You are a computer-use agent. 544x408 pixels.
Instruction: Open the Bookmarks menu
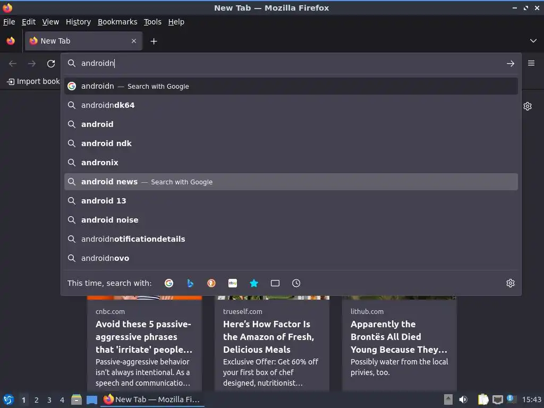[117, 22]
